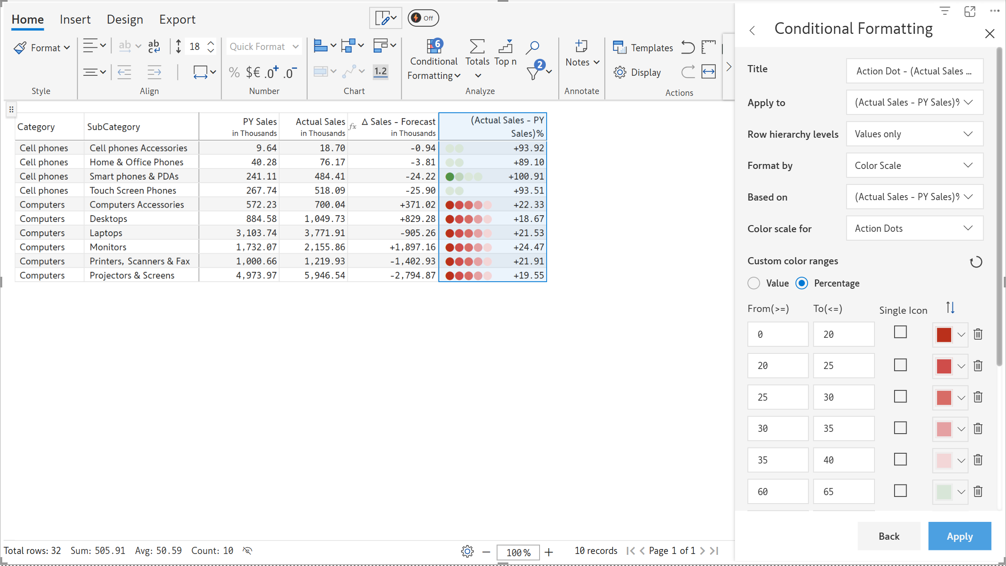The width and height of the screenshot is (1006, 566).
Task: Click the Apply button
Action: point(960,536)
